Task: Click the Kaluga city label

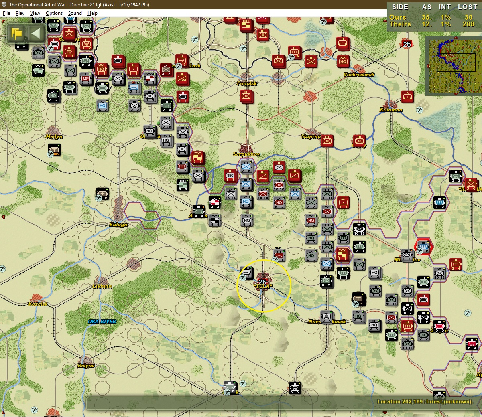Action: 118,225
